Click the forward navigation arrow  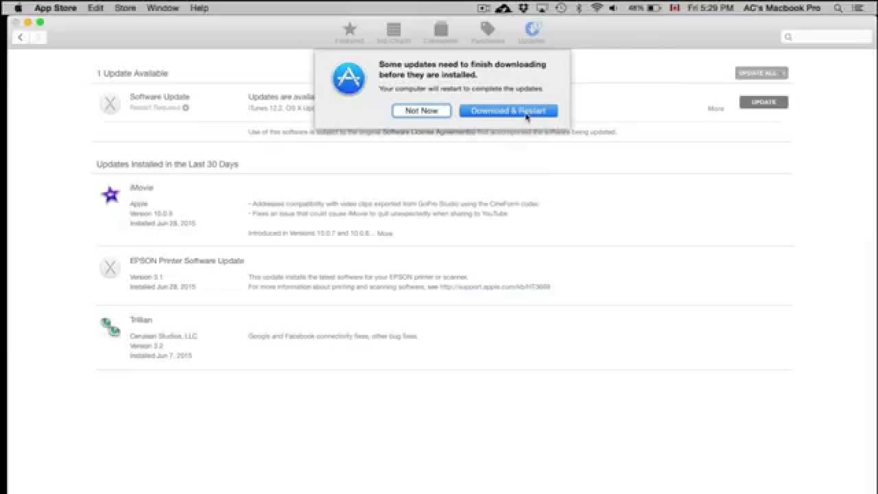pos(38,37)
